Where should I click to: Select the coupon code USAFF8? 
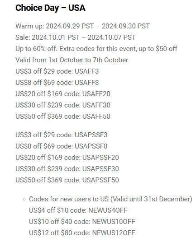(86, 83)
